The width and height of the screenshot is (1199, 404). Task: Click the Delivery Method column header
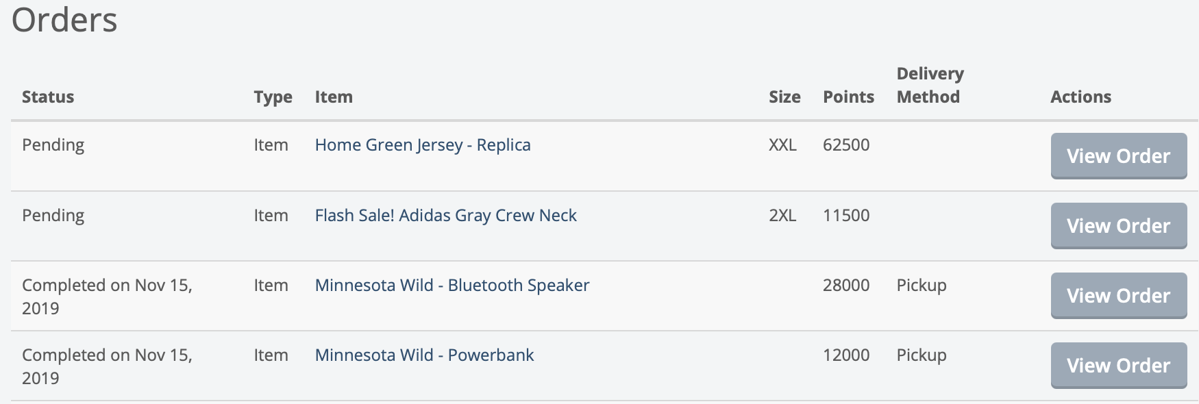[x=930, y=85]
